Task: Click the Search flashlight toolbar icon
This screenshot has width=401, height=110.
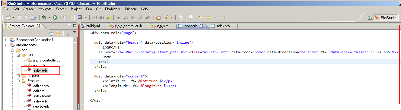Action: point(166,17)
